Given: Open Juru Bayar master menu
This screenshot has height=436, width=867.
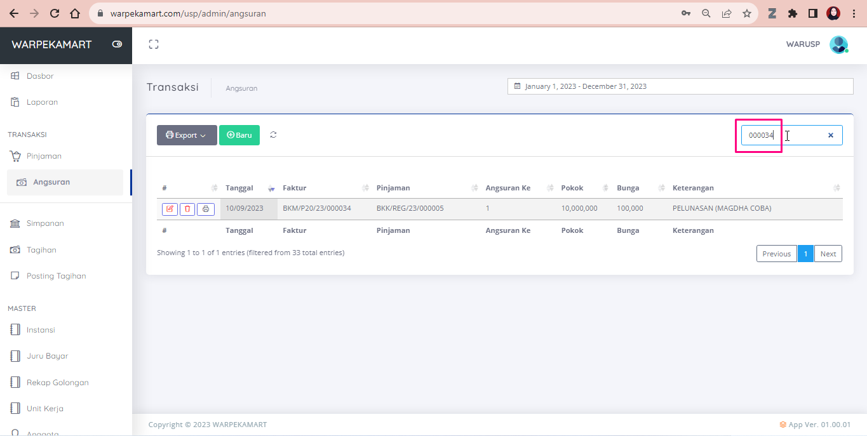Looking at the screenshot, I should tap(47, 356).
